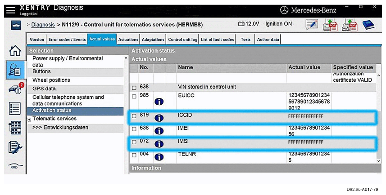Follow the Diagnosis breadcrumb link

(x=43, y=25)
